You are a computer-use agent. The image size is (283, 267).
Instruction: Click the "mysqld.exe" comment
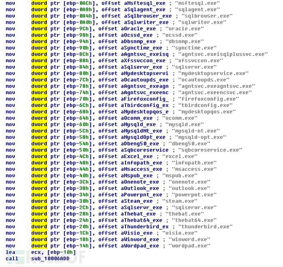click(x=185, y=124)
